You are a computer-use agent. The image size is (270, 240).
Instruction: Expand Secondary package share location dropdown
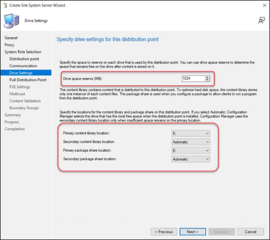coord(191,159)
